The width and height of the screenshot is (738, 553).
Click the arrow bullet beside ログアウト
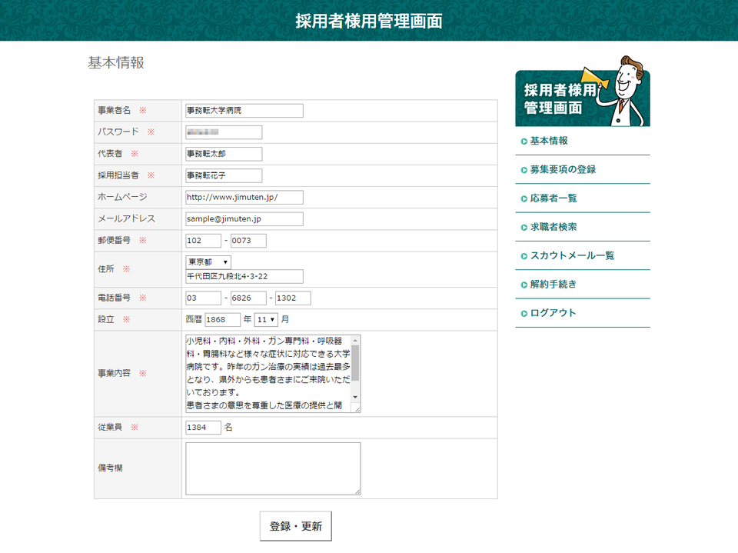click(524, 314)
